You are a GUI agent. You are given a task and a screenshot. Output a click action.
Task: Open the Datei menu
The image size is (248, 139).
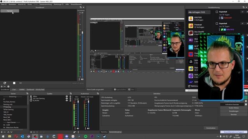point(4,4)
